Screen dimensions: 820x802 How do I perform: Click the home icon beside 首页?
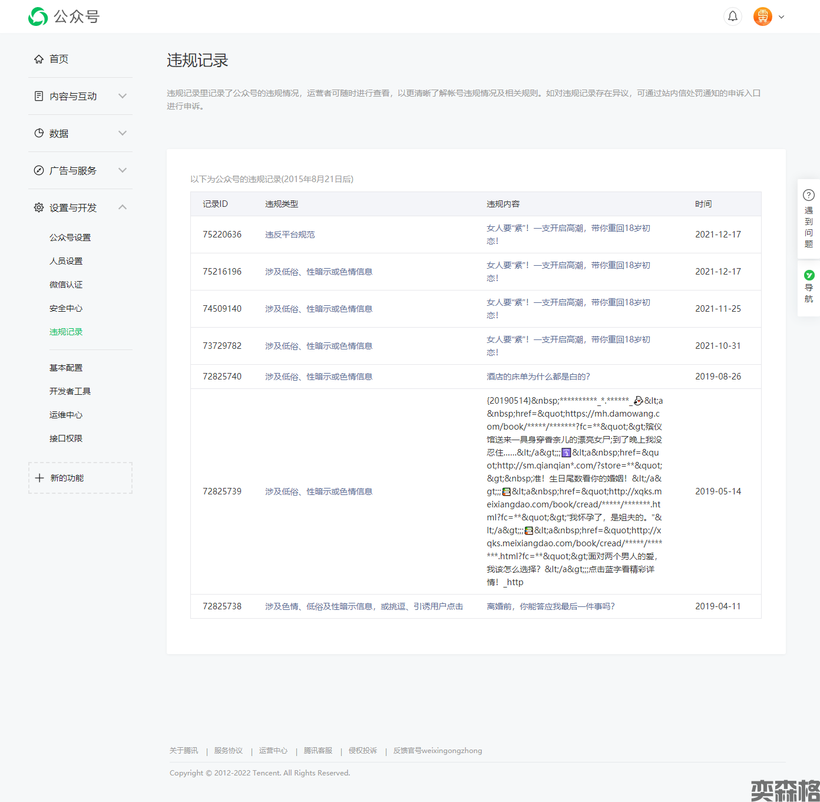coord(39,59)
